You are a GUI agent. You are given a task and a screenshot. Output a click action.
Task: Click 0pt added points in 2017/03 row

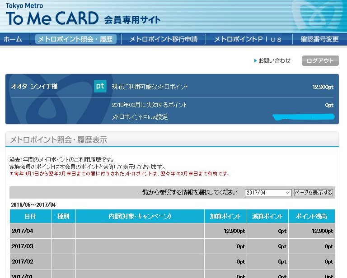(x=240, y=246)
